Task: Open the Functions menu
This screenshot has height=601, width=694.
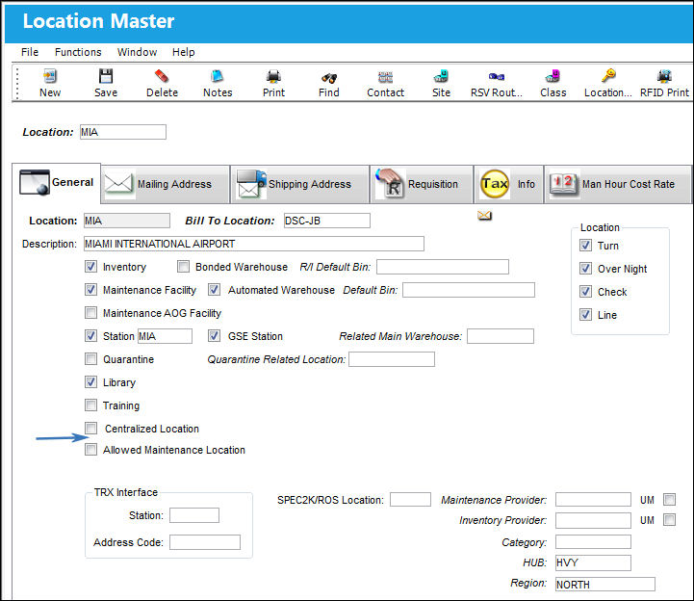Action: 78,52
